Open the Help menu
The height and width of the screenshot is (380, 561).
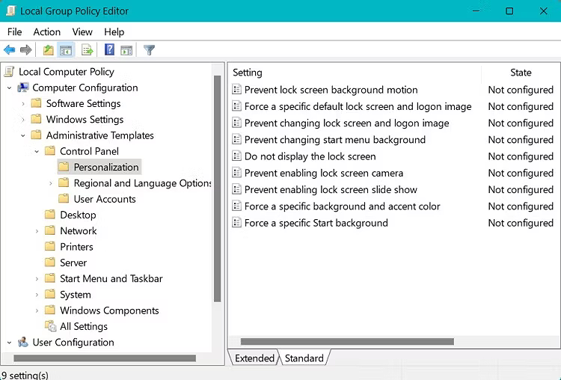pos(114,32)
